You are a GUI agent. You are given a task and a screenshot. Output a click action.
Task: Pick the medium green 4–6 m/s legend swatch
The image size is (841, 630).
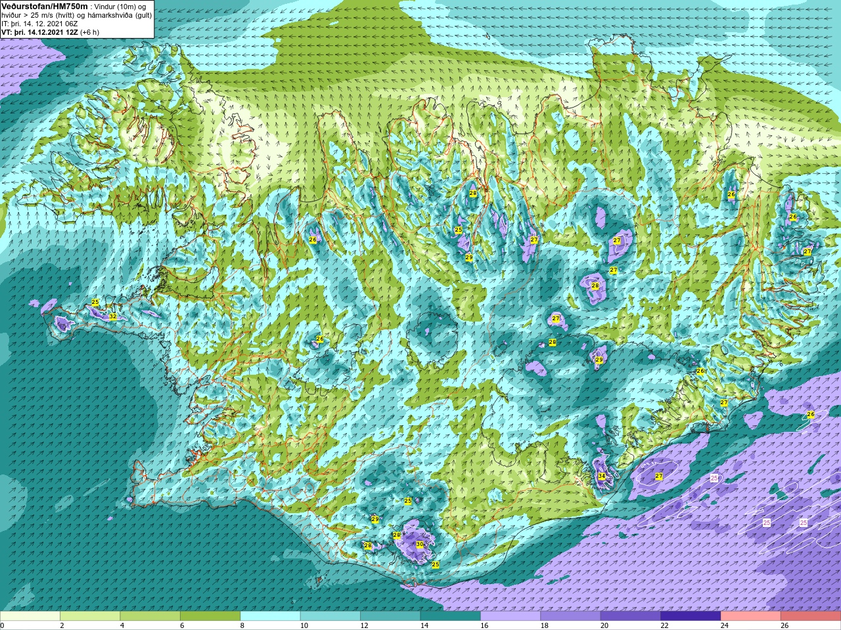[x=150, y=616]
